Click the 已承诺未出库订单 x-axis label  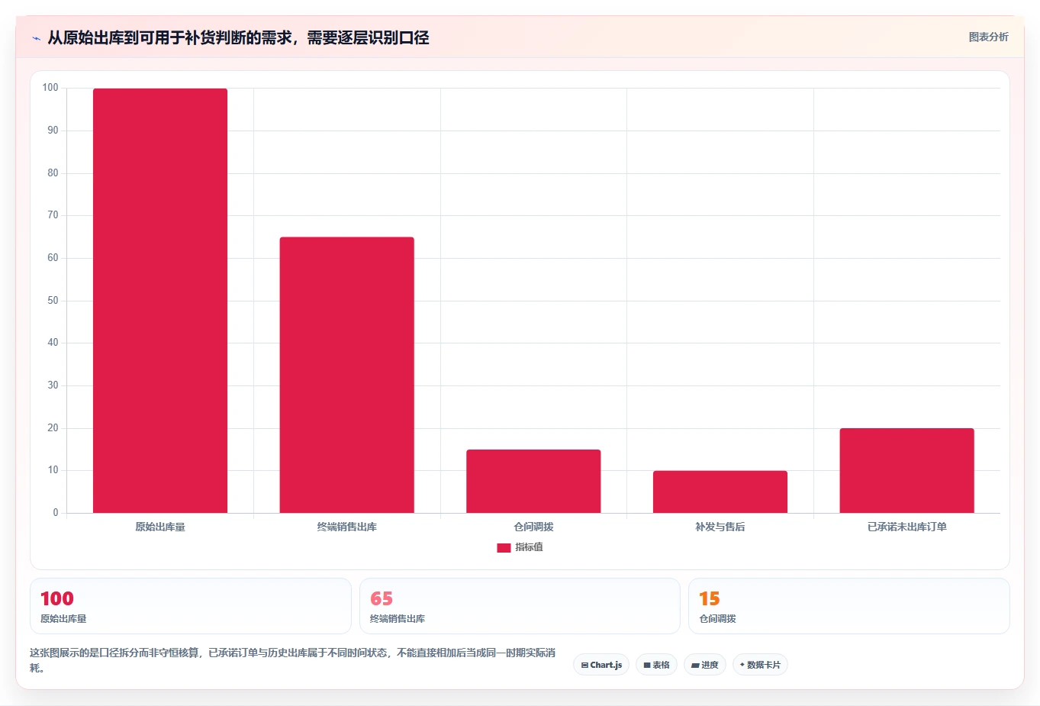pyautogui.click(x=907, y=527)
